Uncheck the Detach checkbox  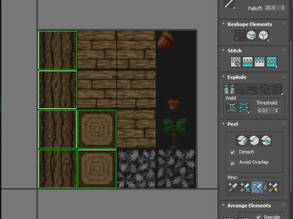click(233, 152)
